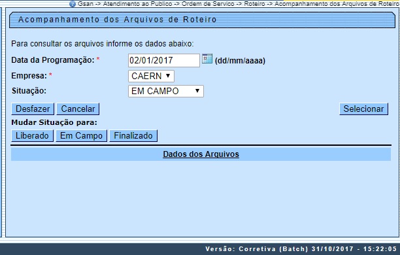
Task: Click the Para consultar os arquivos instruction
Action: pyautogui.click(x=103, y=44)
